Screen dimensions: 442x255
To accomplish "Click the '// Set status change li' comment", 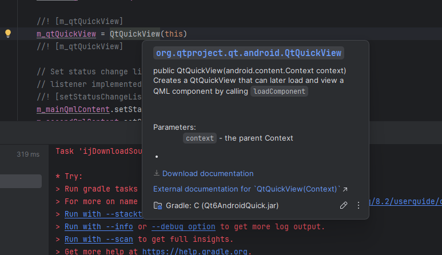I will (x=89, y=72).
